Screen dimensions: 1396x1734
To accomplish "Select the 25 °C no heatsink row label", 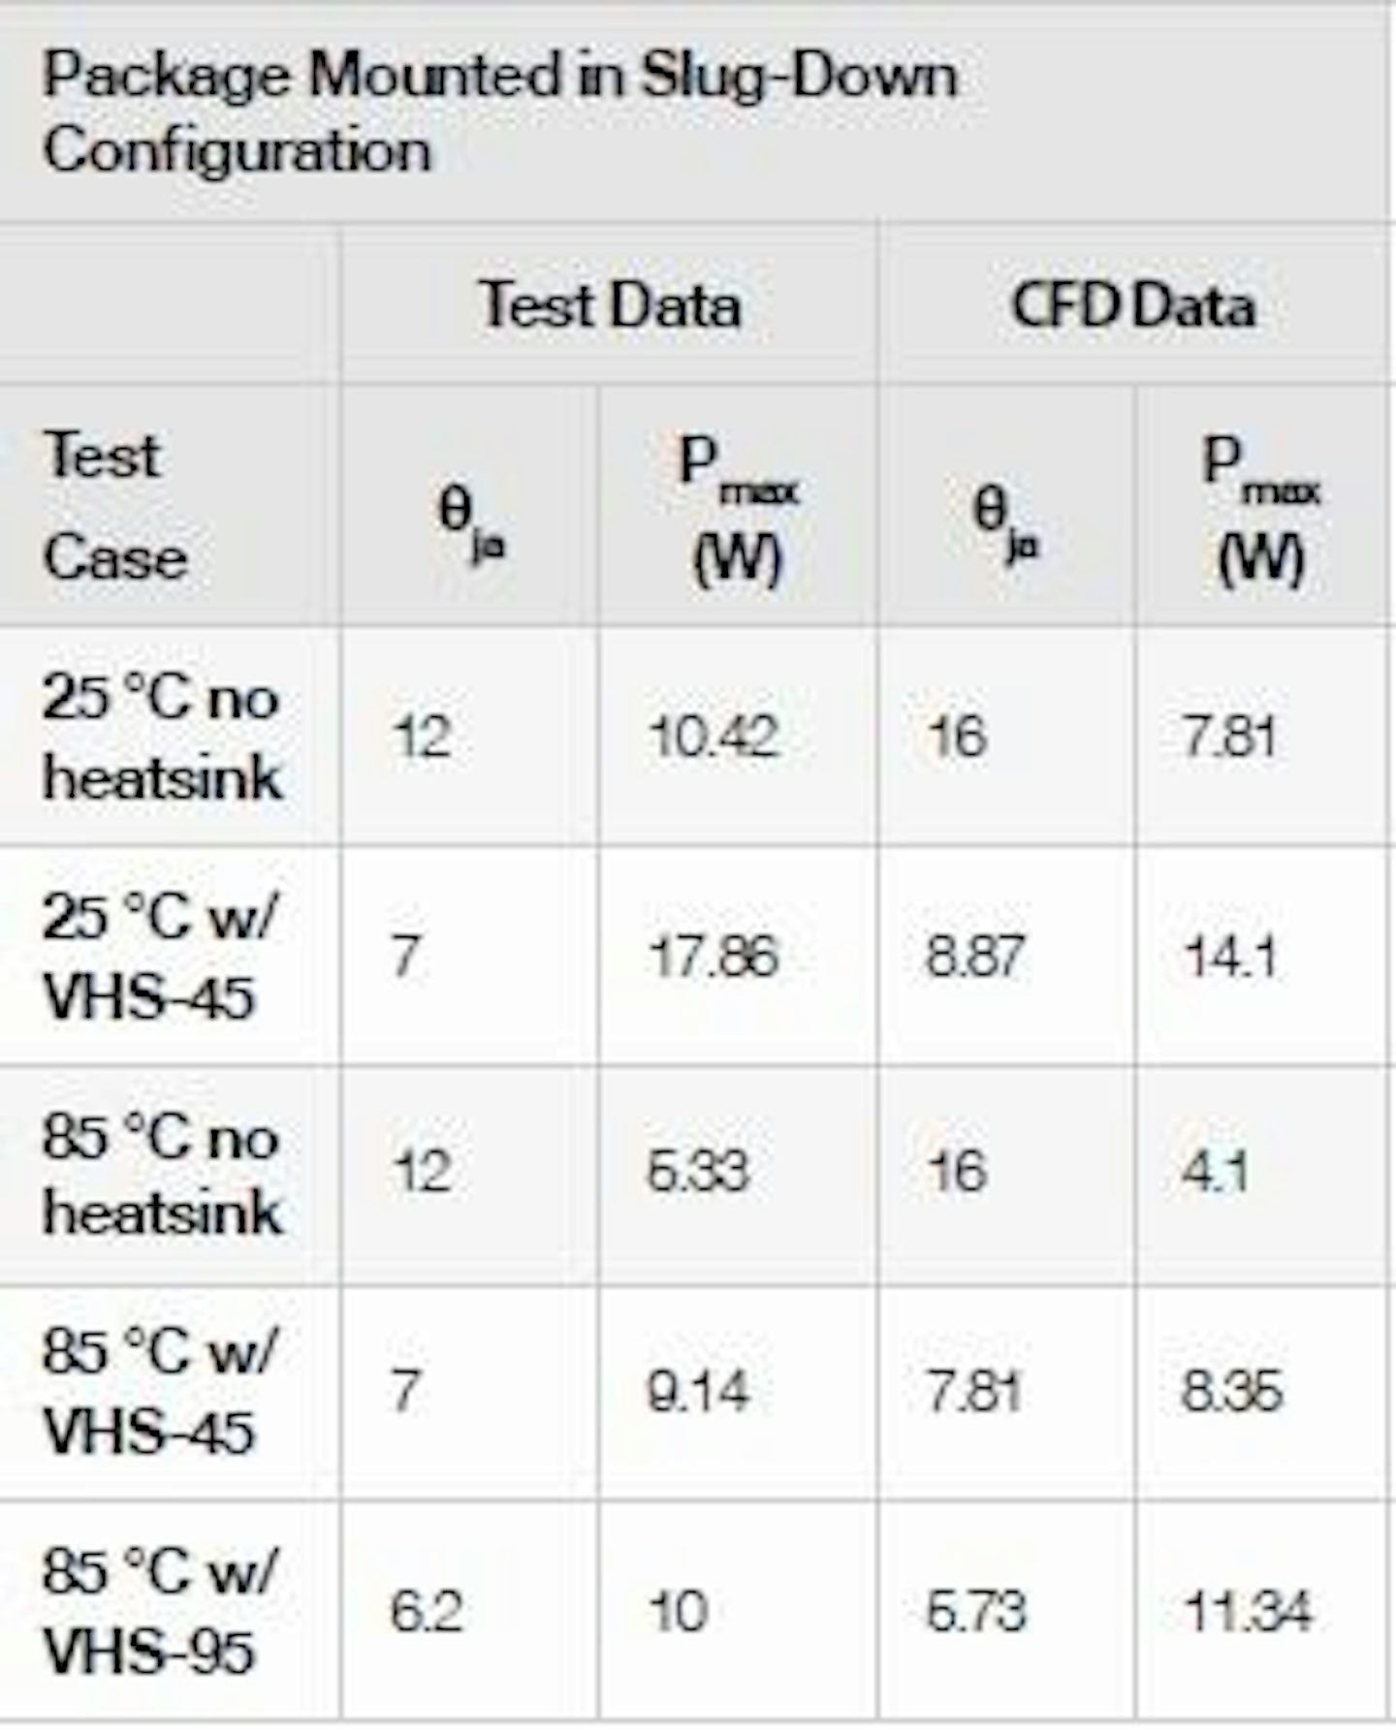I will [162, 737].
